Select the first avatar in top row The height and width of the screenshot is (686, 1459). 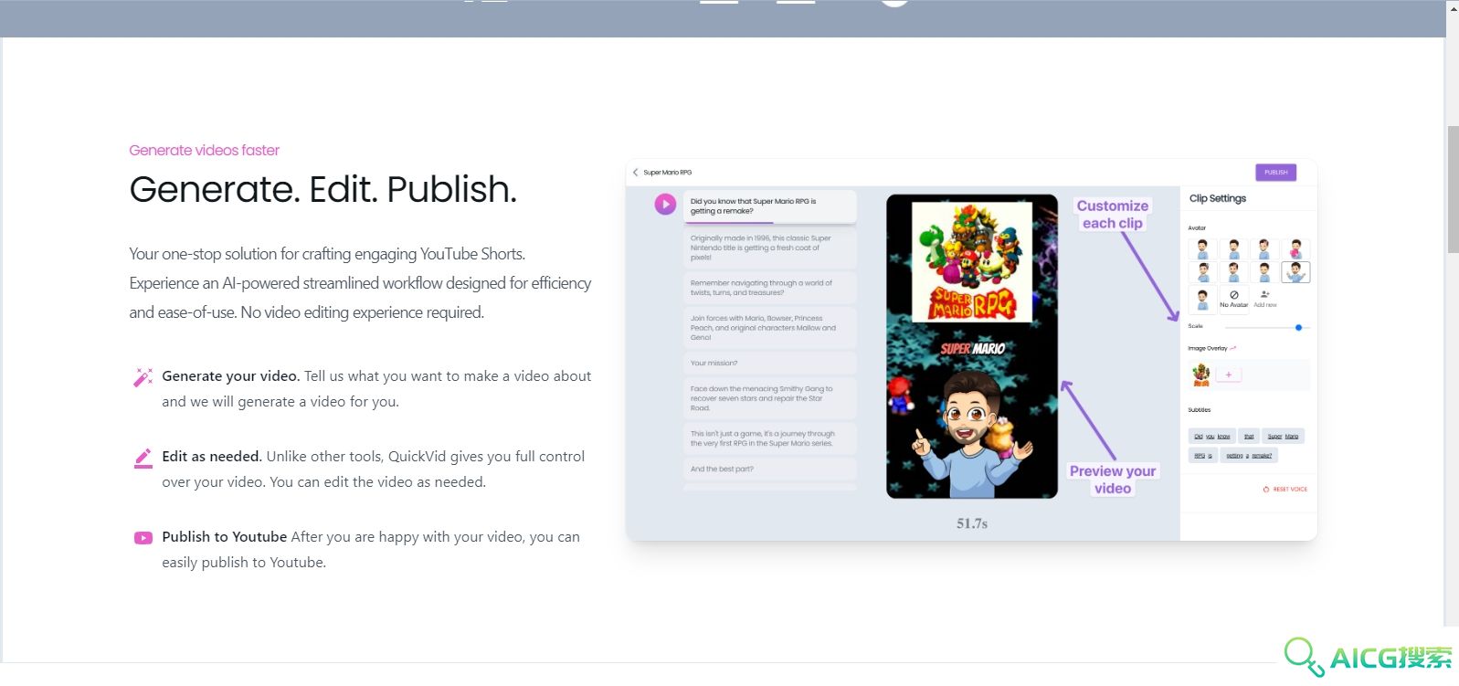click(x=1203, y=248)
